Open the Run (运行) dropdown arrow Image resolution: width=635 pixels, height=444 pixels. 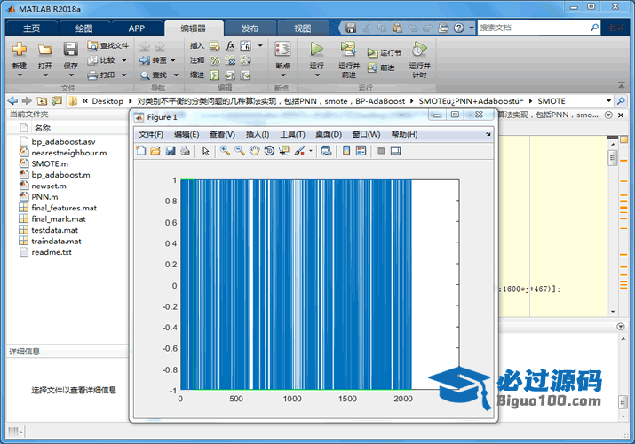coord(317,75)
